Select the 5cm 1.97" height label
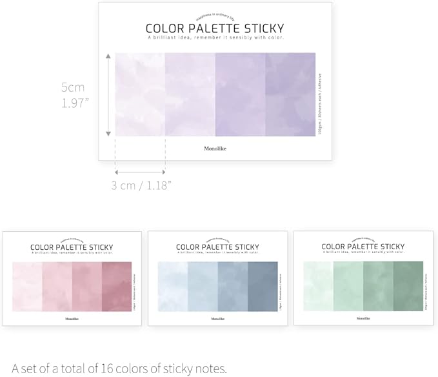 pos(74,94)
